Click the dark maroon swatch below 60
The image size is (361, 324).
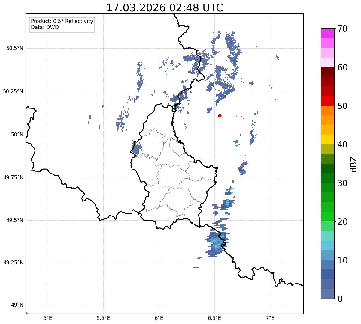[327, 72]
